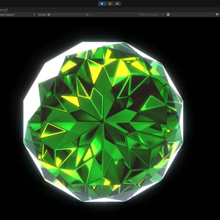Mute the game audio speaker icon
220x220 pixels.
coord(217,14)
